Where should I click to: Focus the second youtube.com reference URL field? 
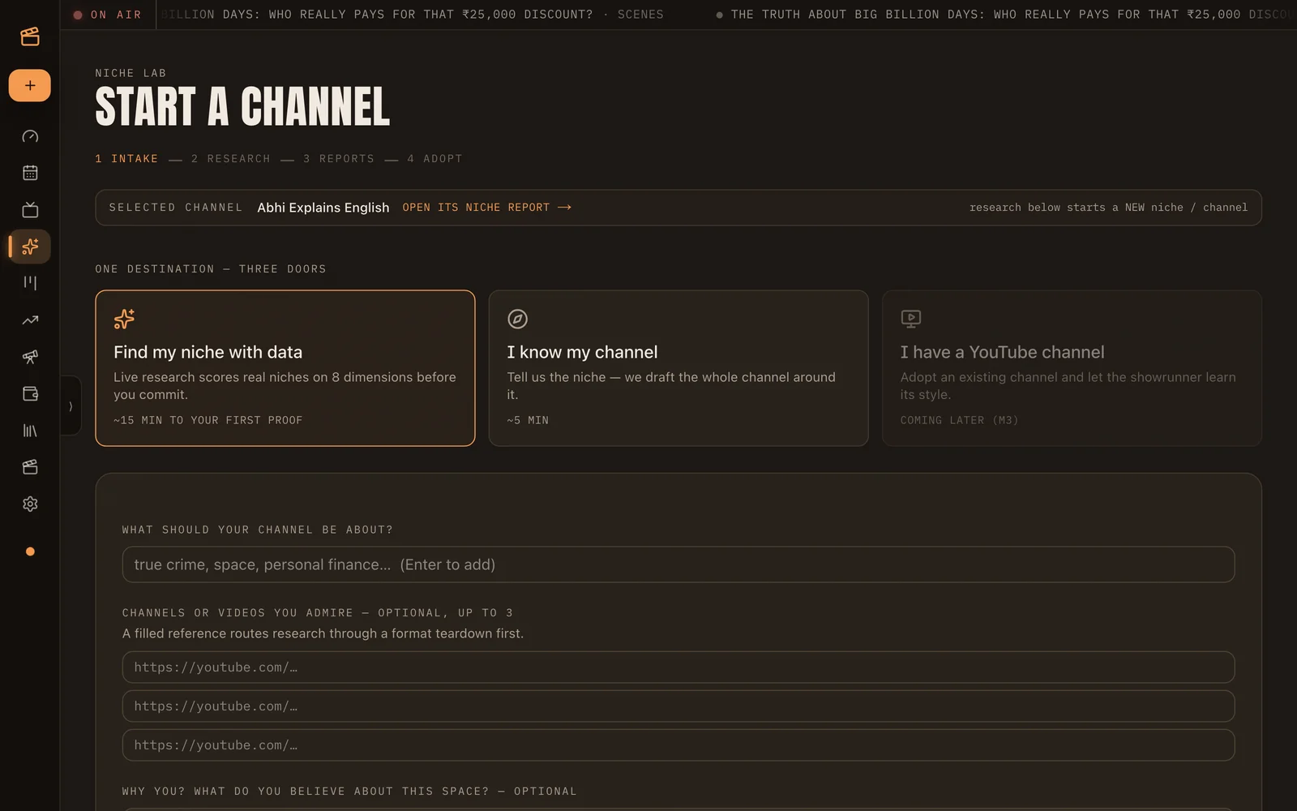(x=678, y=706)
